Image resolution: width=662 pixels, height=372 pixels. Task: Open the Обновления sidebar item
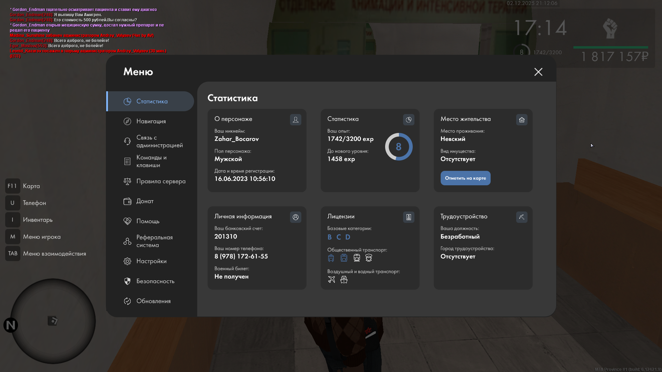pos(153,301)
